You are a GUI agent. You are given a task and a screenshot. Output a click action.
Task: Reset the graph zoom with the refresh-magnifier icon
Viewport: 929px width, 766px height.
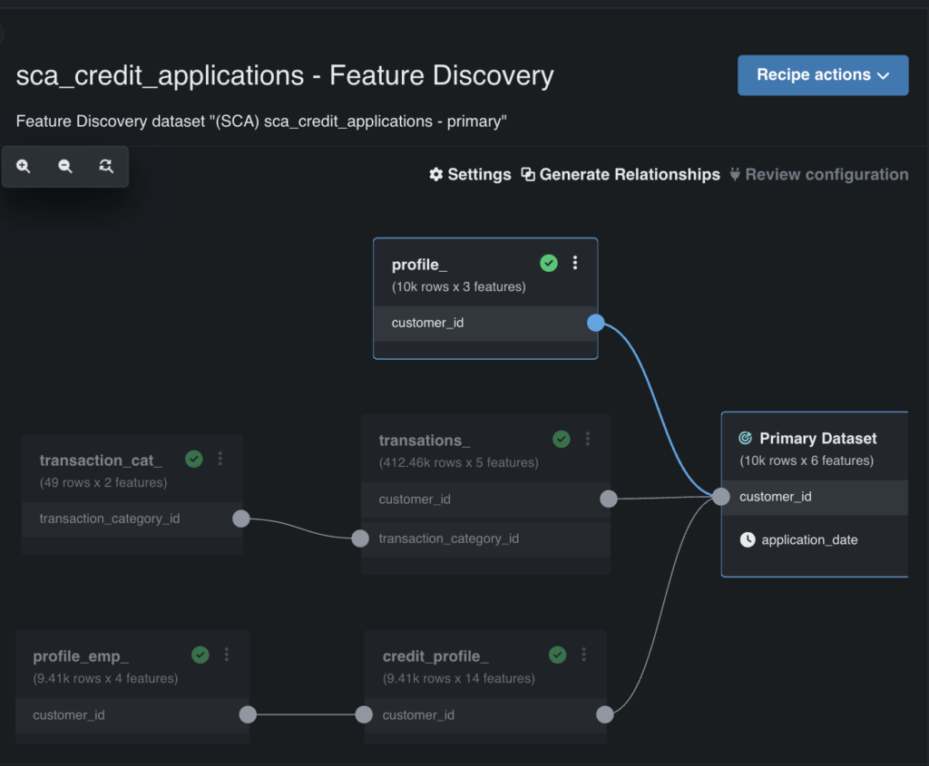(106, 166)
